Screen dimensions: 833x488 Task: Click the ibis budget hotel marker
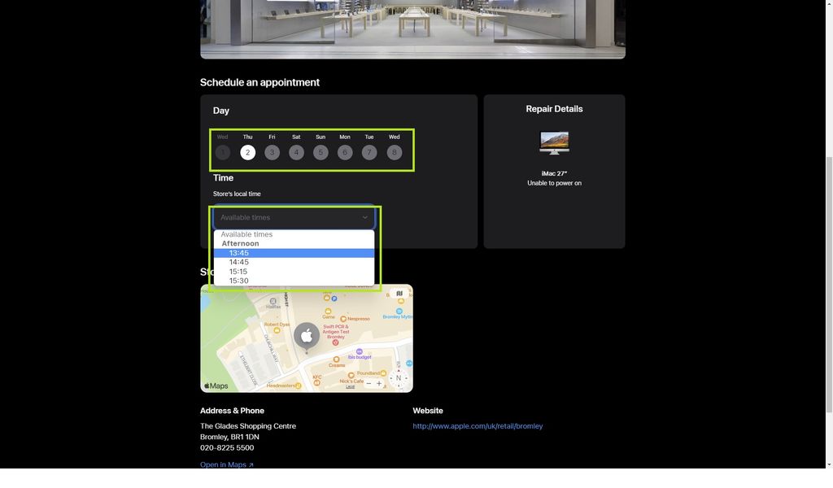tap(359, 352)
